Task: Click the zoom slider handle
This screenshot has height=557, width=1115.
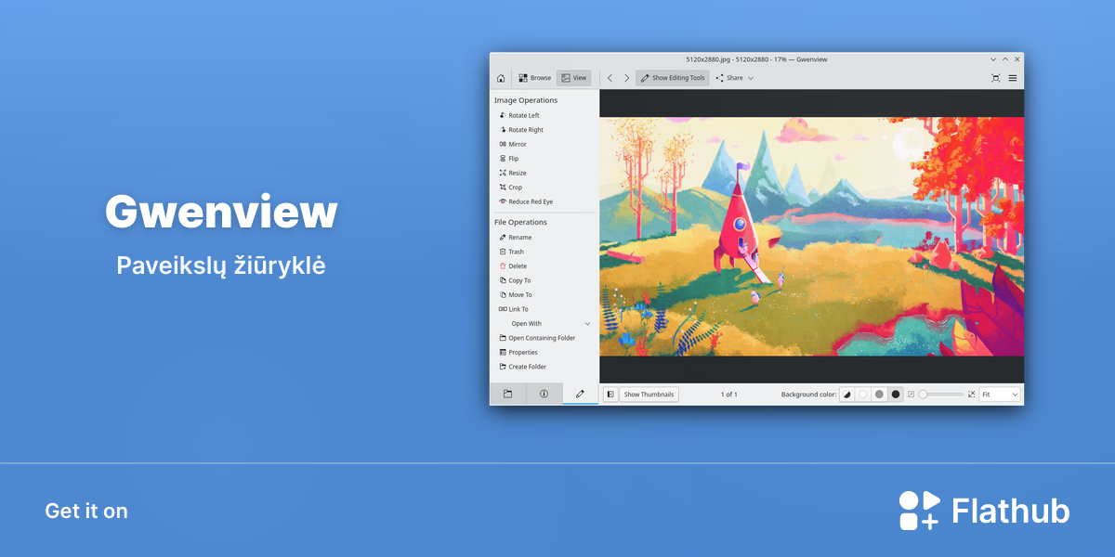Action: pos(923,395)
